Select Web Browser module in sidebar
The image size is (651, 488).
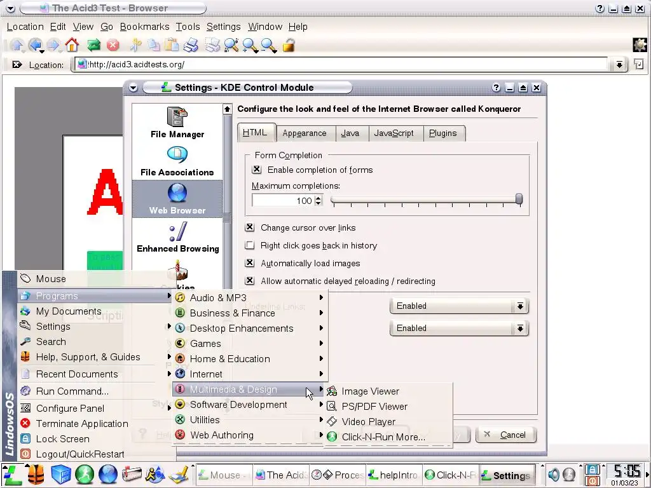(177, 199)
